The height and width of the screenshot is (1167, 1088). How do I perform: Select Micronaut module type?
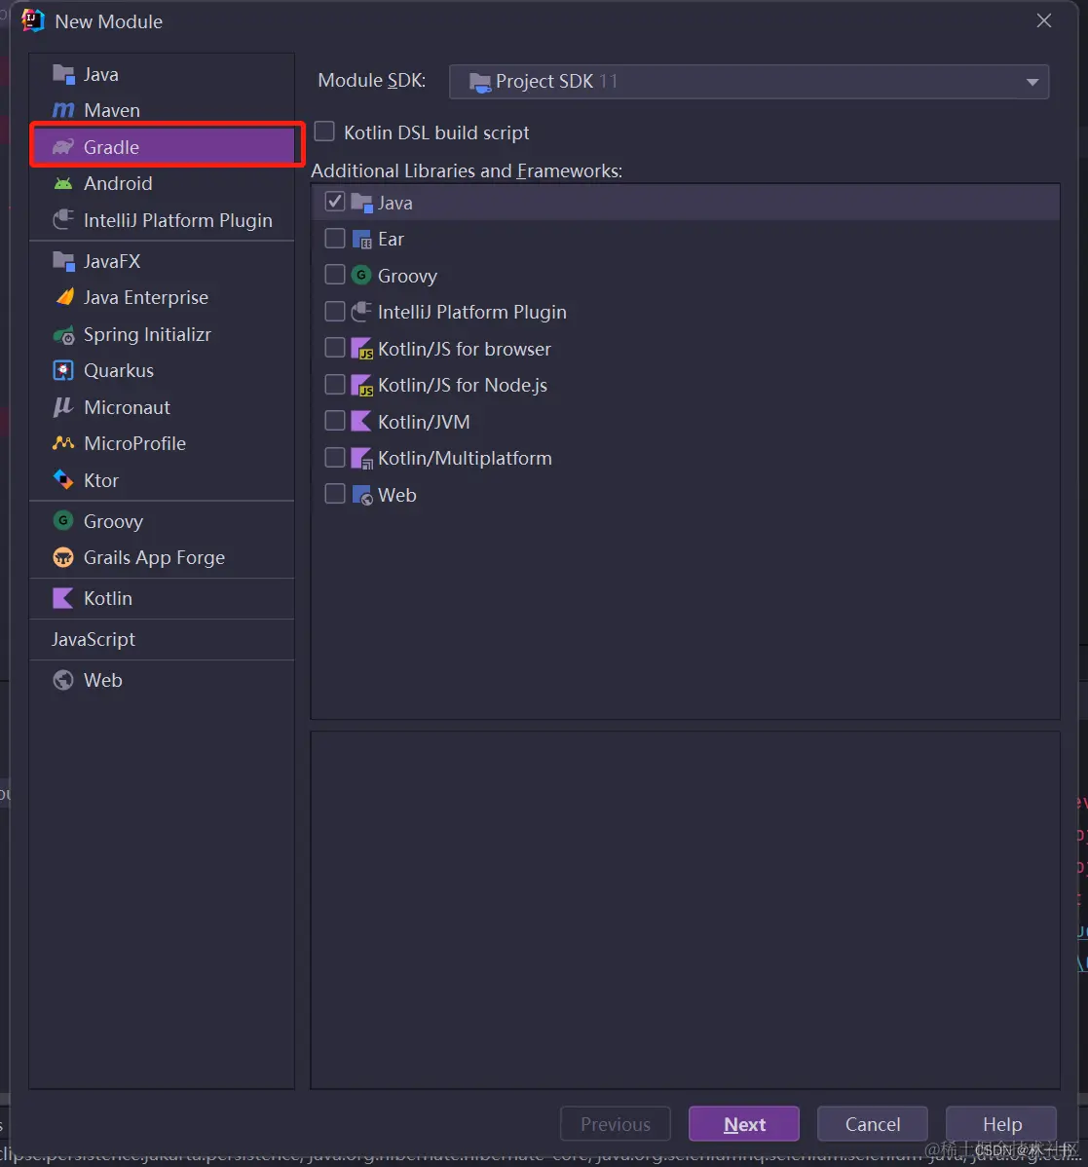(163, 407)
